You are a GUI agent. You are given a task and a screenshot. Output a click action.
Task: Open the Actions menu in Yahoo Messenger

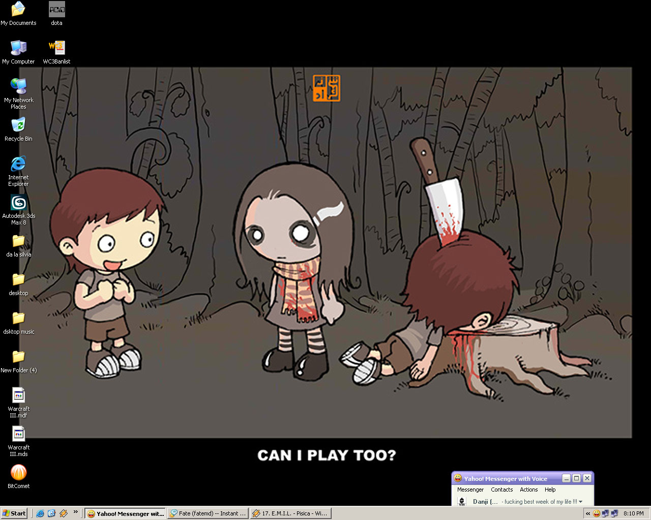point(528,490)
